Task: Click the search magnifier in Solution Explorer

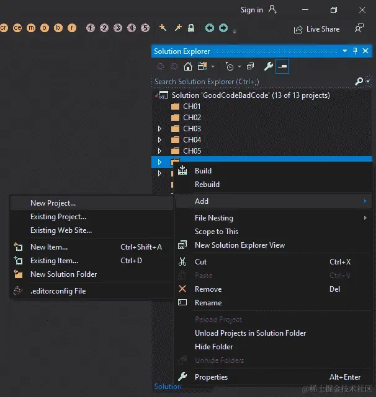Action: [359, 81]
